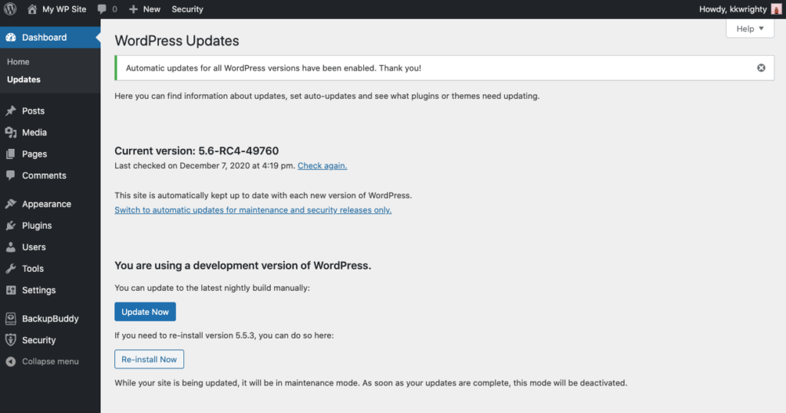Click the Collapse menu text
This screenshot has width=786, height=413.
(50, 362)
